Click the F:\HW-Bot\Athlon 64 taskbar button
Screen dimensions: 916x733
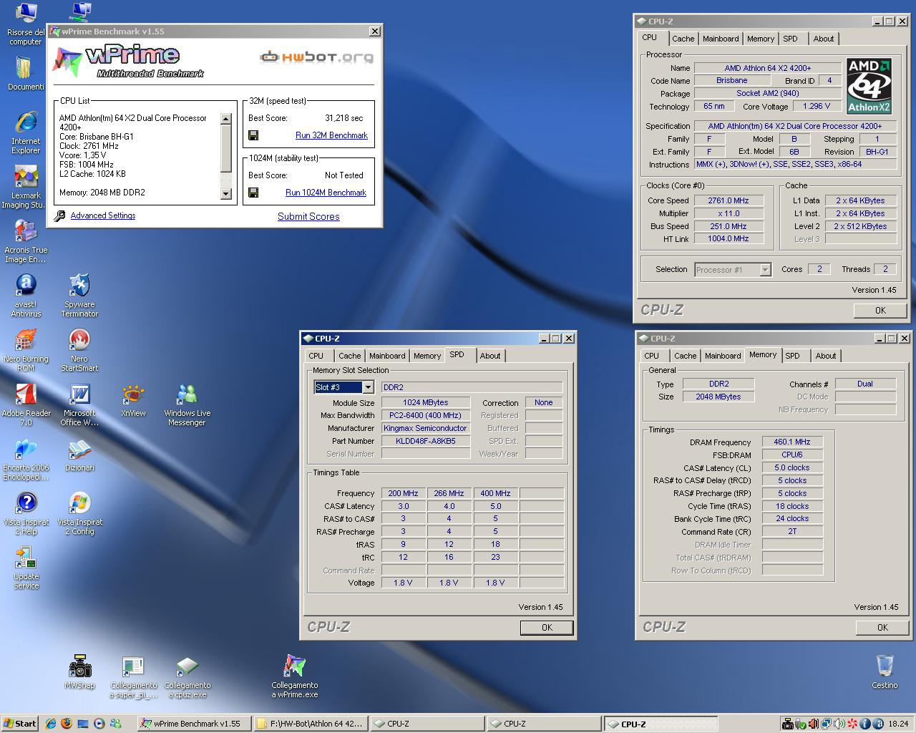[x=311, y=724]
